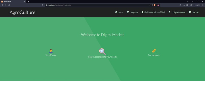
Task: Open the Our products link
Action: [x=154, y=55]
